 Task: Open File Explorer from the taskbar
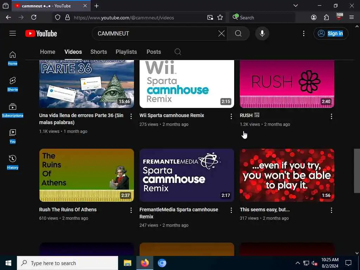tap(127, 263)
